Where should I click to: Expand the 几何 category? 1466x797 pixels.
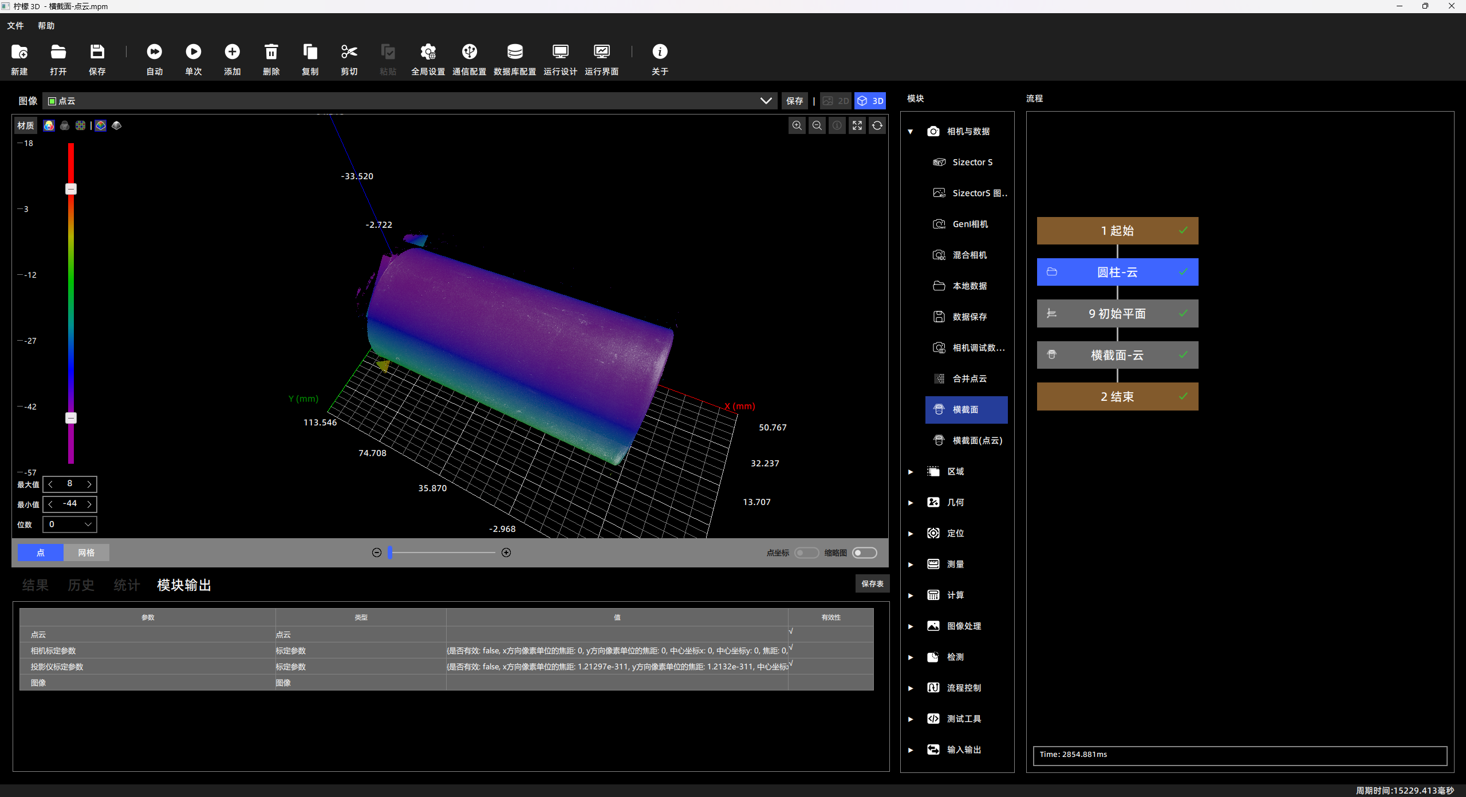(x=911, y=503)
